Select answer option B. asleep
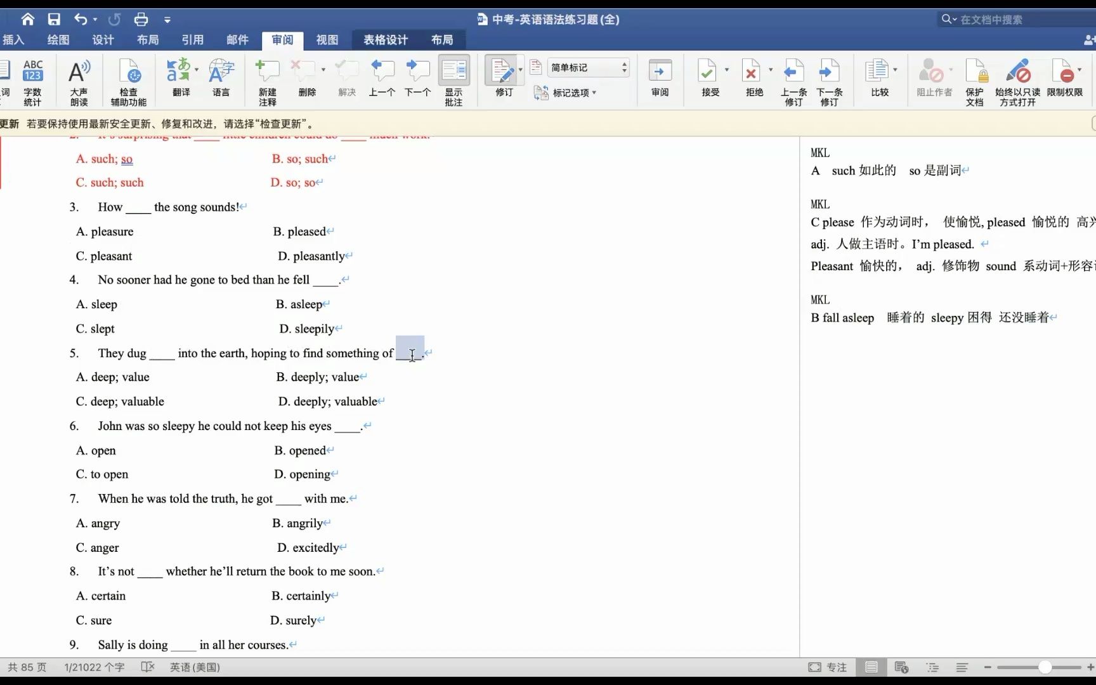Screen dimensions: 1096x685 click(299, 304)
